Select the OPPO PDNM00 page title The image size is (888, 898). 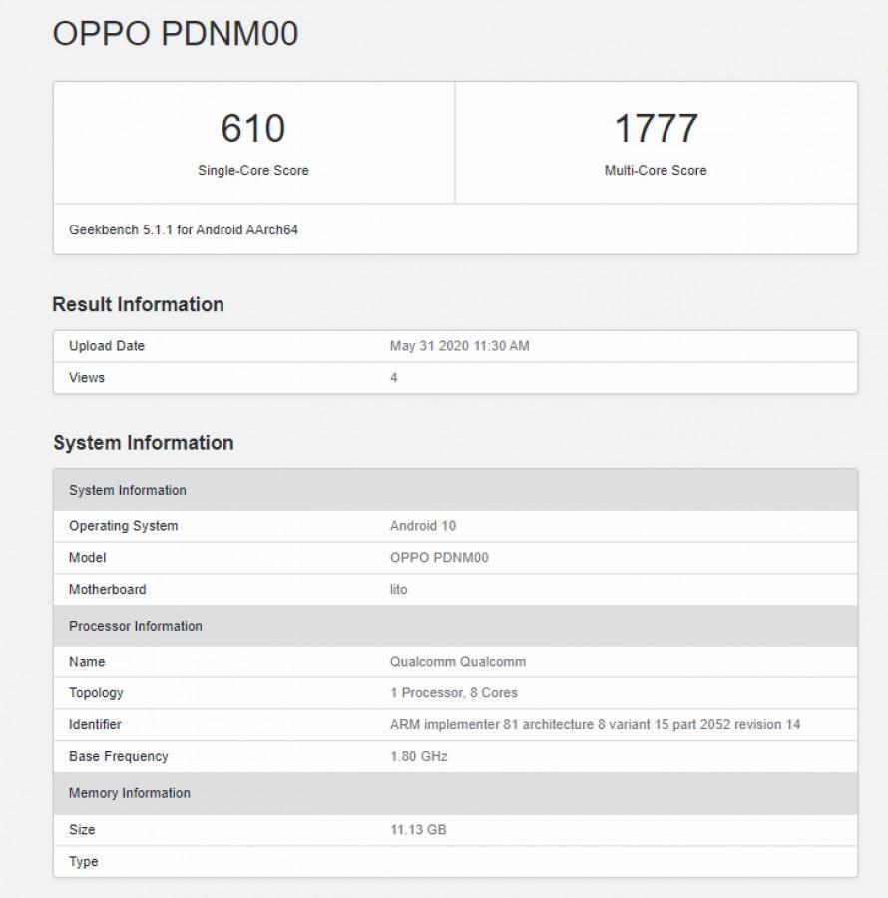click(176, 34)
